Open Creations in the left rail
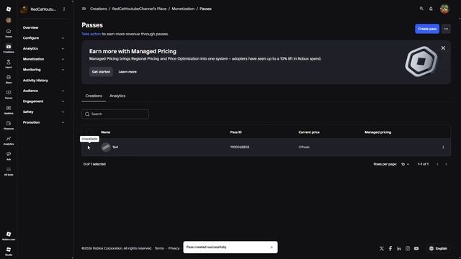Viewport: 461px width, 259px height. (9, 48)
